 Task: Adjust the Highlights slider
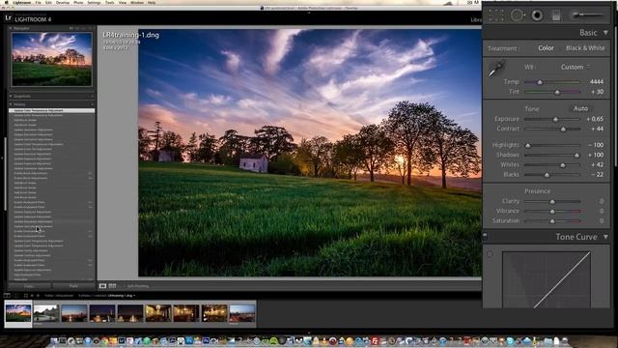pos(551,145)
